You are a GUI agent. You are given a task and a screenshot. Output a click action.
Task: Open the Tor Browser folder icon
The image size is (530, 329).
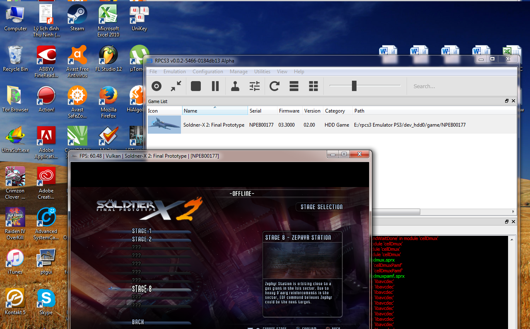click(15, 99)
